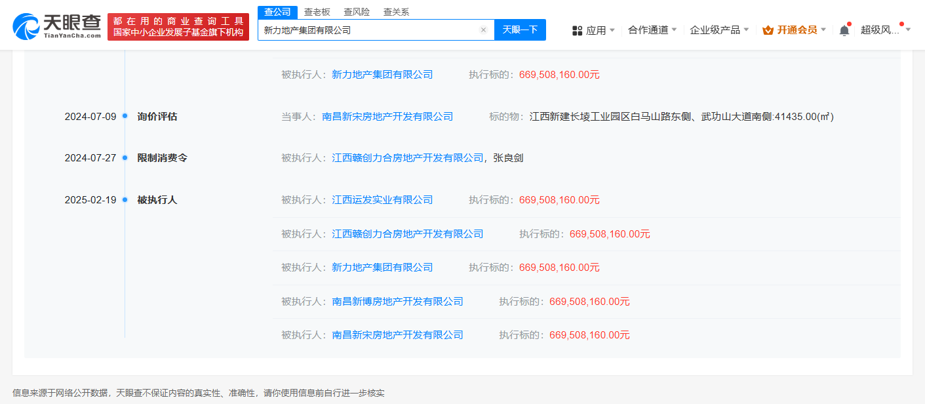Switch to the 查老板 tab
925x404 pixels.
click(x=317, y=12)
